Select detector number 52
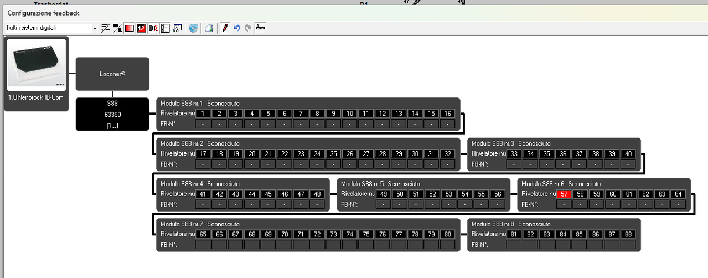This screenshot has width=708, height=278. [x=432, y=194]
